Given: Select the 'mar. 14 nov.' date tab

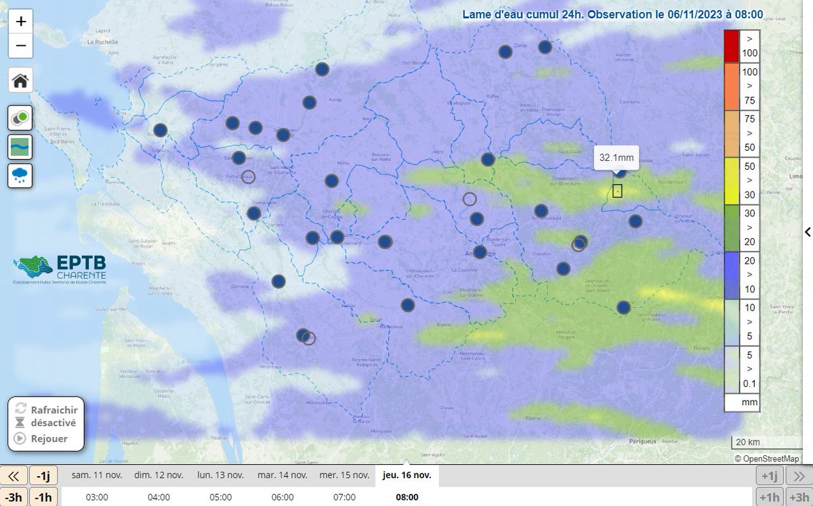Looking at the screenshot, I should pos(283,475).
